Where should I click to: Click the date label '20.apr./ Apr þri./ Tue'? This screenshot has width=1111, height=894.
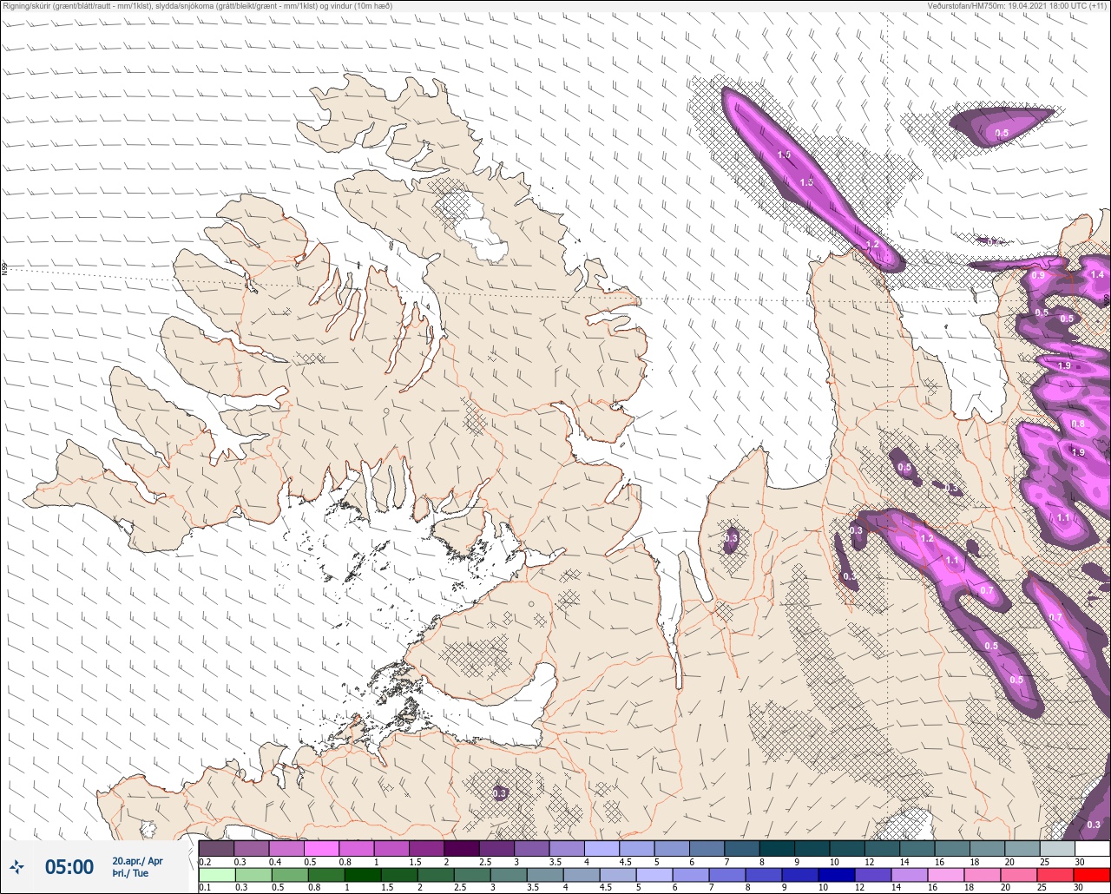click(137, 867)
